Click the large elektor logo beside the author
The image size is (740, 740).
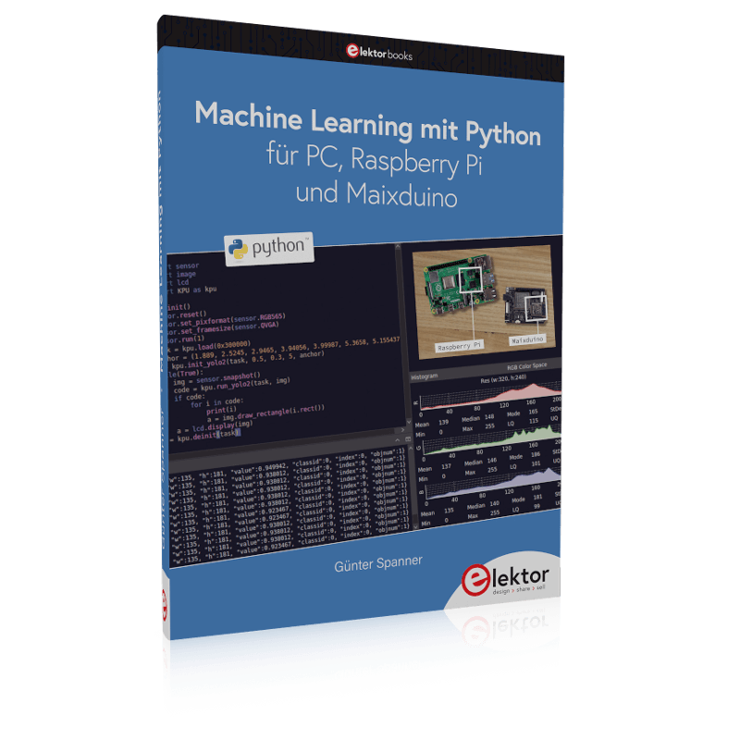pos(505,580)
